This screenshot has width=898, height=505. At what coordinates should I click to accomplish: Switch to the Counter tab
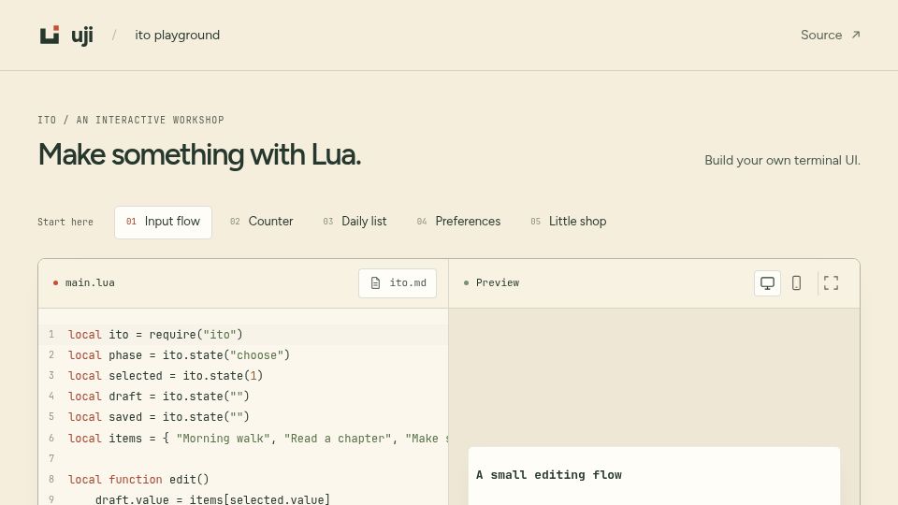(x=261, y=222)
